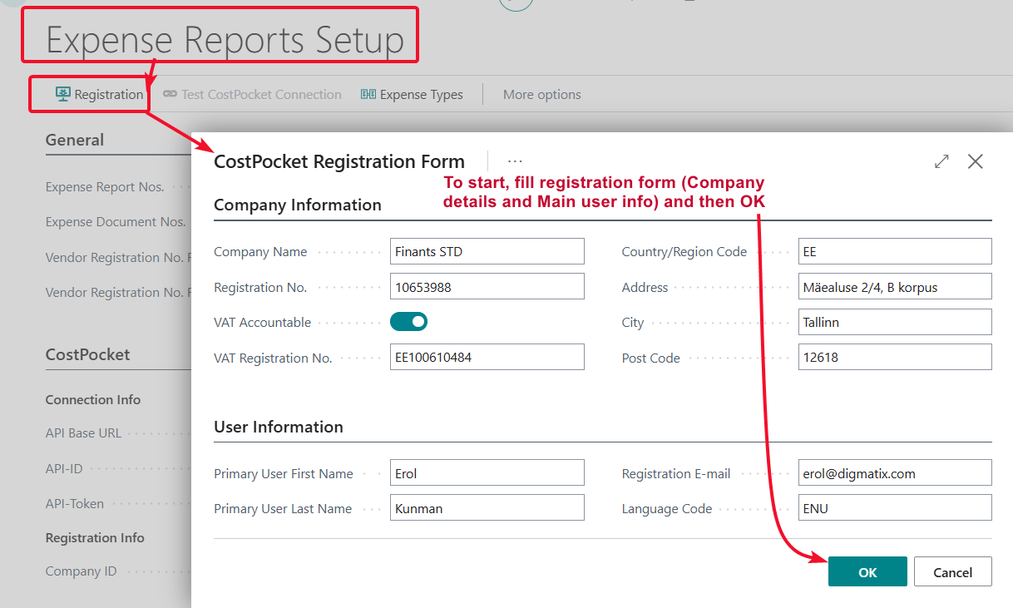The width and height of the screenshot is (1013, 608).
Task: Edit the Address field
Action: point(895,287)
